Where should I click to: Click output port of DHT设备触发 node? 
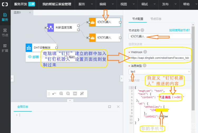coord(56,48)
